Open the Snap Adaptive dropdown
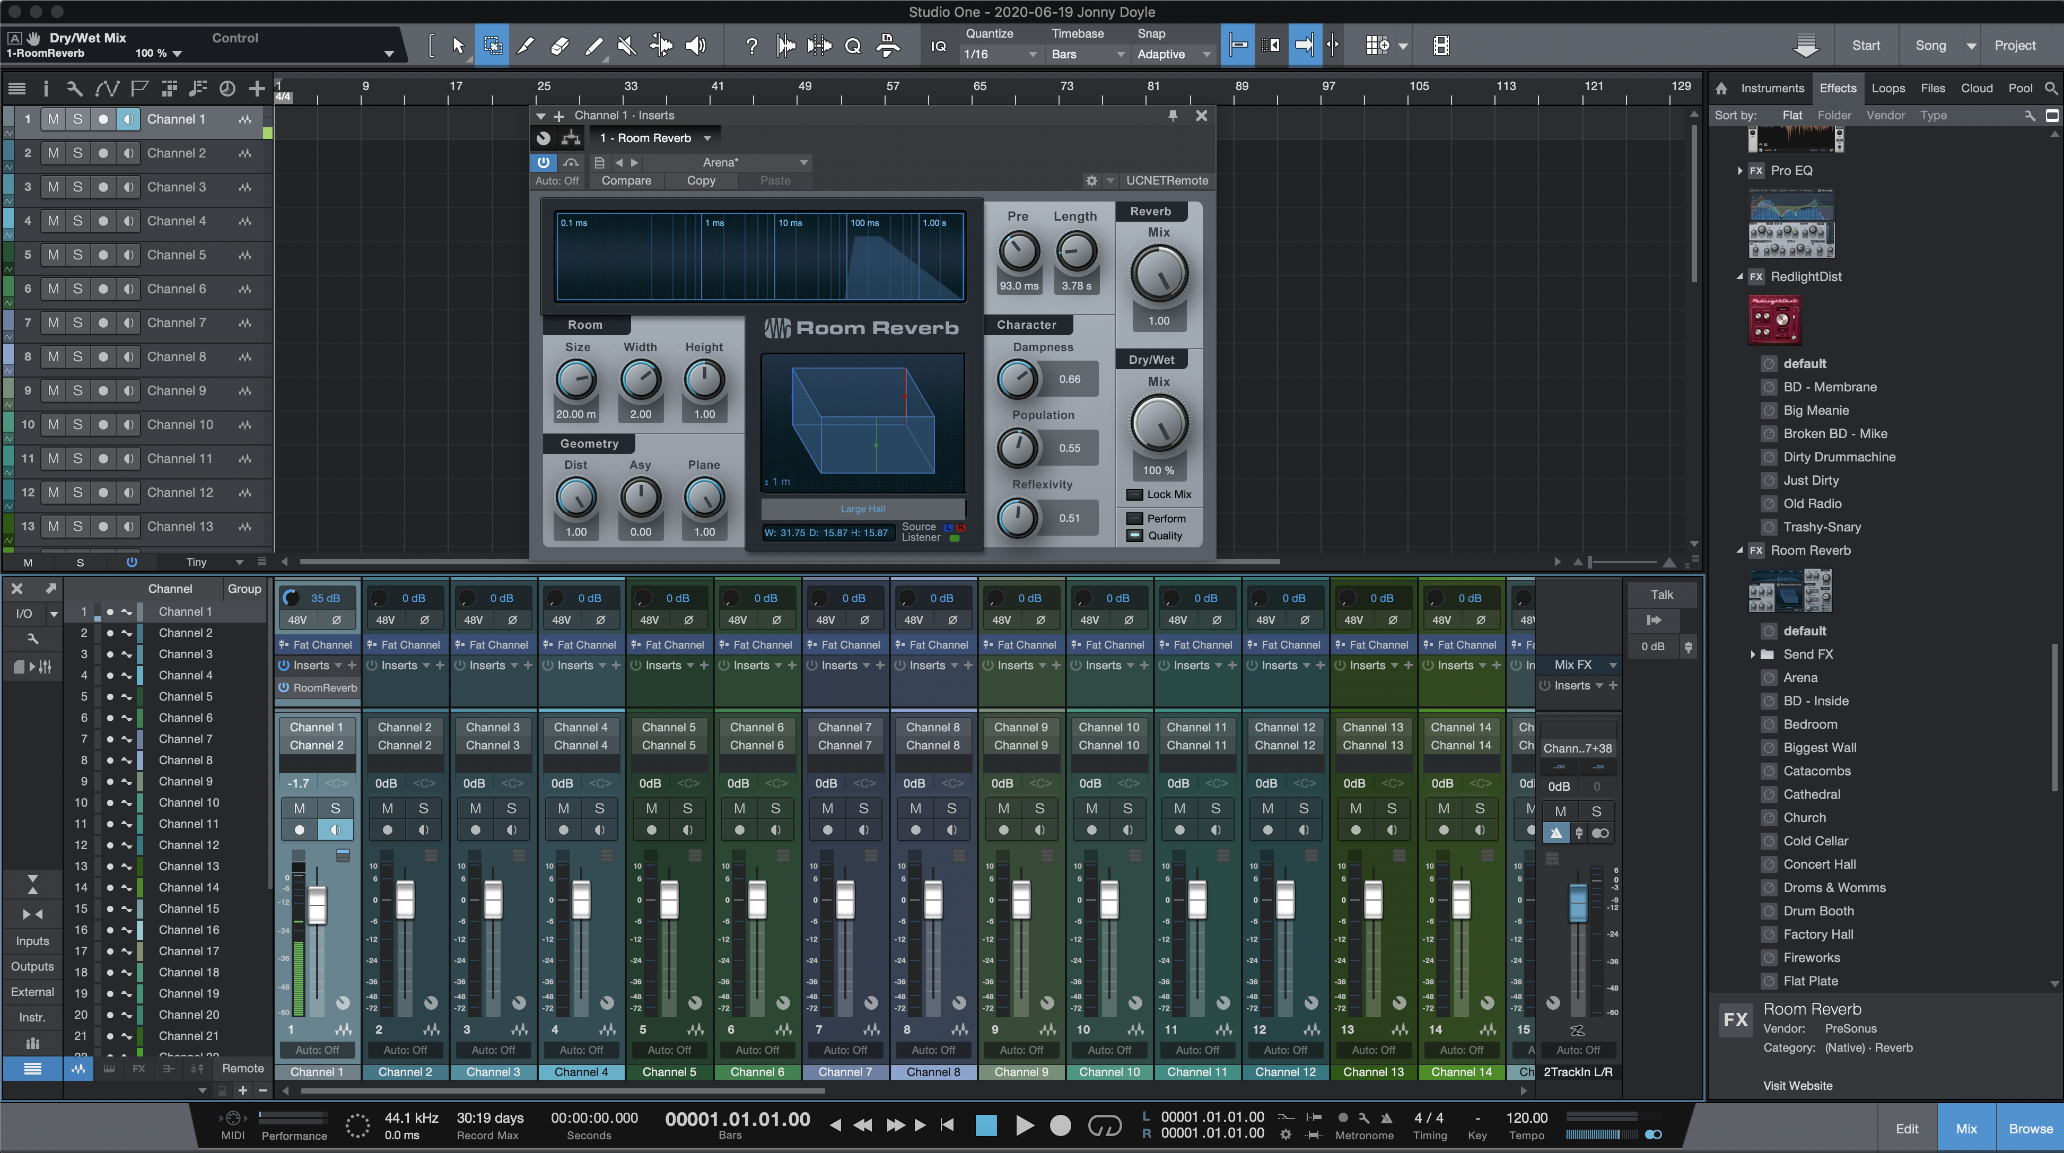This screenshot has height=1153, width=2064. click(x=1174, y=54)
